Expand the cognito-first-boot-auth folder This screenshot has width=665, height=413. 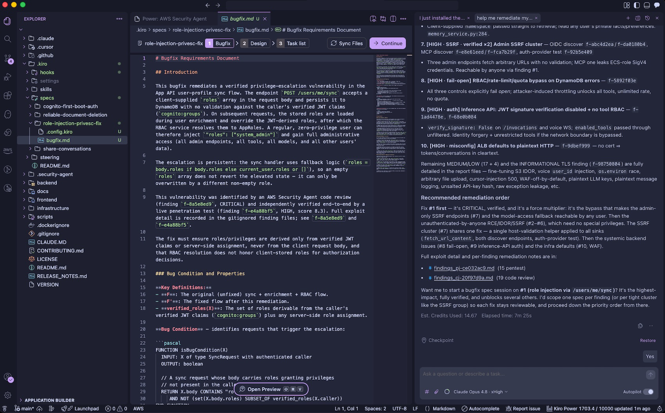72,106
